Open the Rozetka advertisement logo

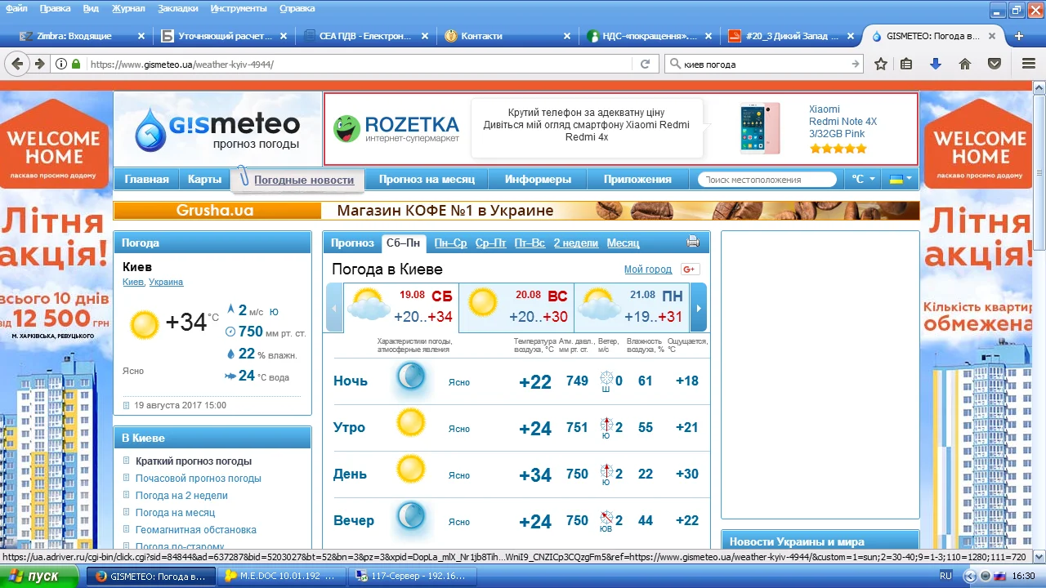(396, 128)
